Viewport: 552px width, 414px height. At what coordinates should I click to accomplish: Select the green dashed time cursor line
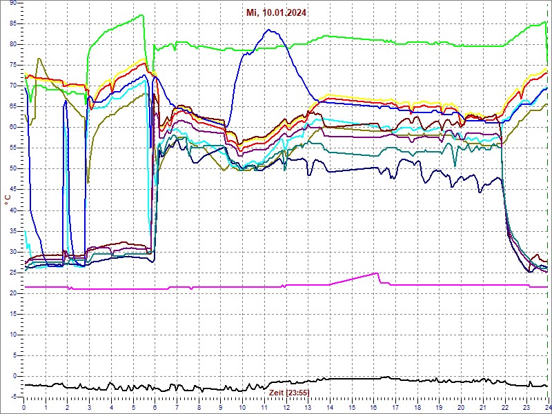[x=547, y=199]
